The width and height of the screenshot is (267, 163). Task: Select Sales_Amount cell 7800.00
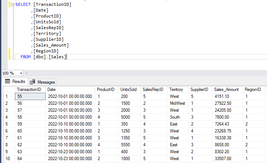pos(227,117)
